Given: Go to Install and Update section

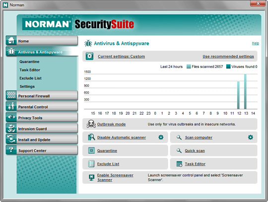Looking at the screenshot, I should tap(42, 139).
